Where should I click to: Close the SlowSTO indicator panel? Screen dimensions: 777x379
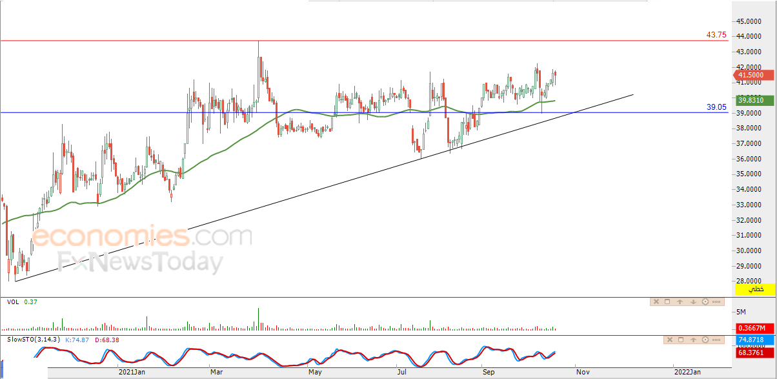coord(670,340)
